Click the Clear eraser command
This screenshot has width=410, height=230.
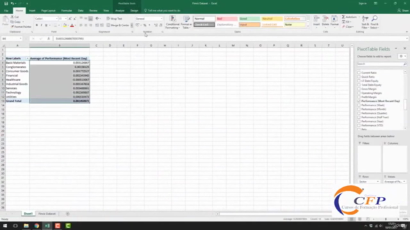click(x=347, y=27)
